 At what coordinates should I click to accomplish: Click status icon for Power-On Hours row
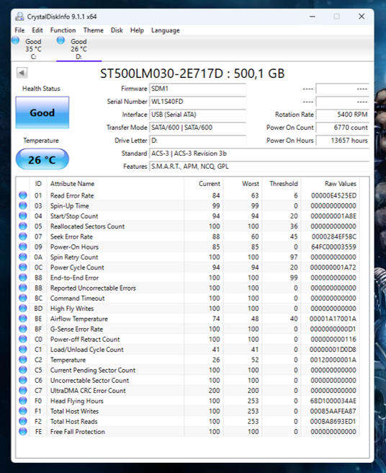(23, 247)
